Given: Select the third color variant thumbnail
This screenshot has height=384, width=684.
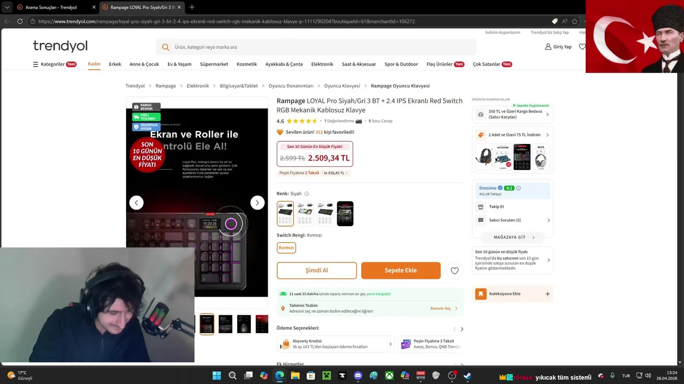Looking at the screenshot, I should pos(325,214).
